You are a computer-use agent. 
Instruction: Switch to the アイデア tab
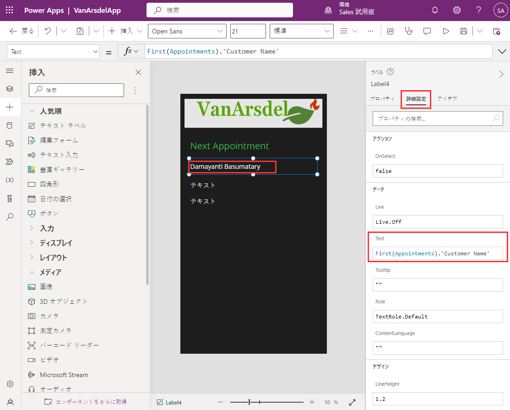point(447,98)
